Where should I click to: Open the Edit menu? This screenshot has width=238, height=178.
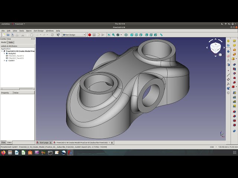[x=9, y=31]
